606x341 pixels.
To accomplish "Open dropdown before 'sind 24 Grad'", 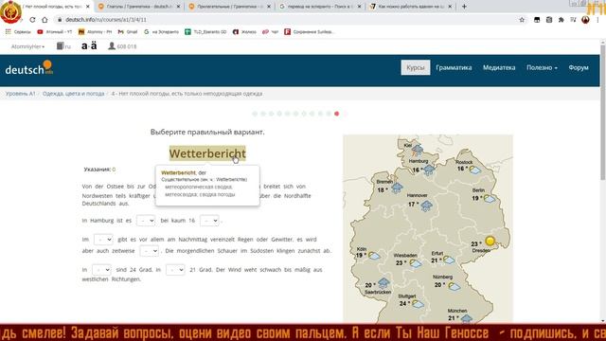I will point(101,269).
